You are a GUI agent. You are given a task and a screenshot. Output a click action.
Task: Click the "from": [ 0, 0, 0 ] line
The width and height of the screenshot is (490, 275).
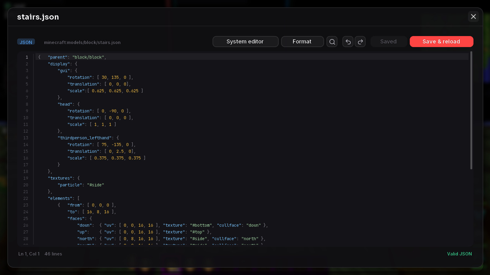[x=92, y=205]
